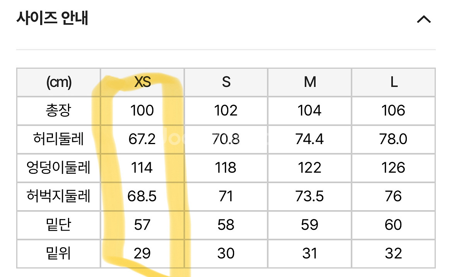Click the 엉덩이둘레 row label
This screenshot has width=452, height=277.
click(x=58, y=168)
